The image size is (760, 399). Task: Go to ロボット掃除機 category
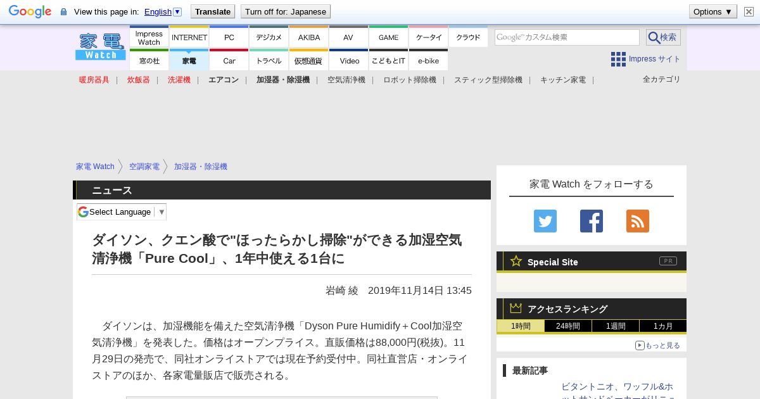(410, 80)
